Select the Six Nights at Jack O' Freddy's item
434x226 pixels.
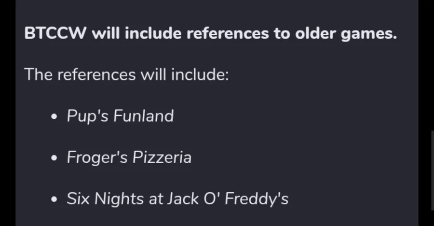(x=177, y=199)
